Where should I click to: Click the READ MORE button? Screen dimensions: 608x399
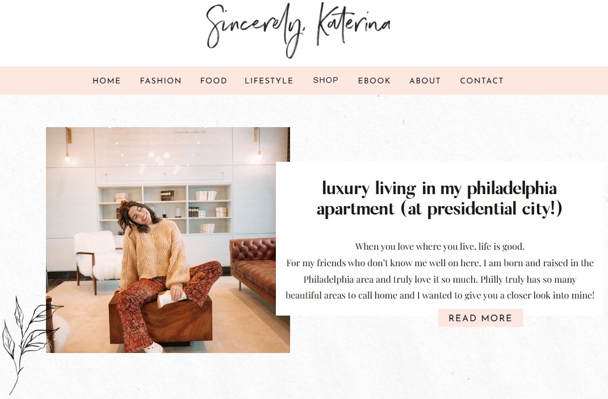[480, 318]
